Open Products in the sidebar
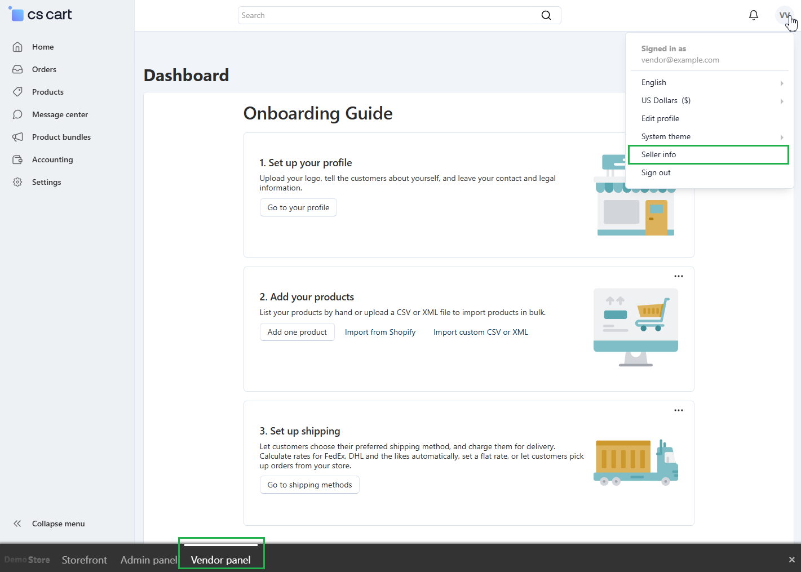Viewport: 801px width, 572px height. pos(48,92)
